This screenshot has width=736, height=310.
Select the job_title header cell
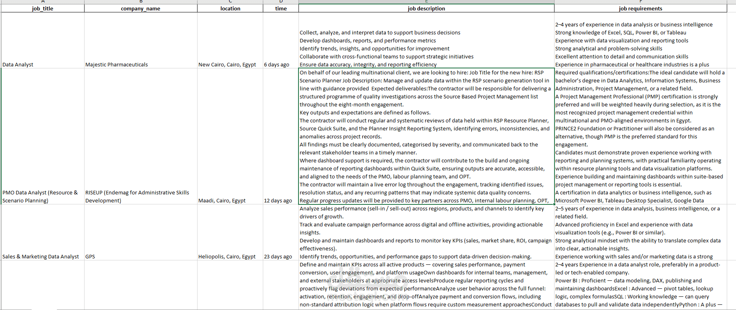pyautogui.click(x=43, y=8)
